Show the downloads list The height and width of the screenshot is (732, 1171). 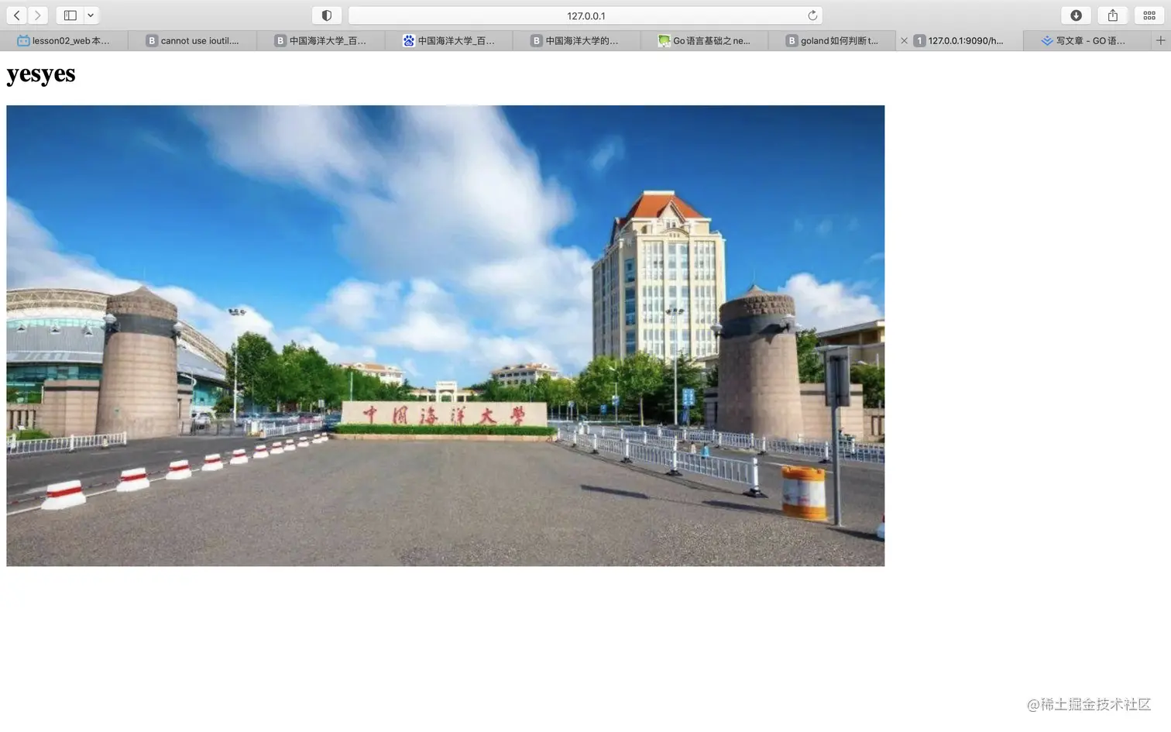pyautogui.click(x=1076, y=15)
